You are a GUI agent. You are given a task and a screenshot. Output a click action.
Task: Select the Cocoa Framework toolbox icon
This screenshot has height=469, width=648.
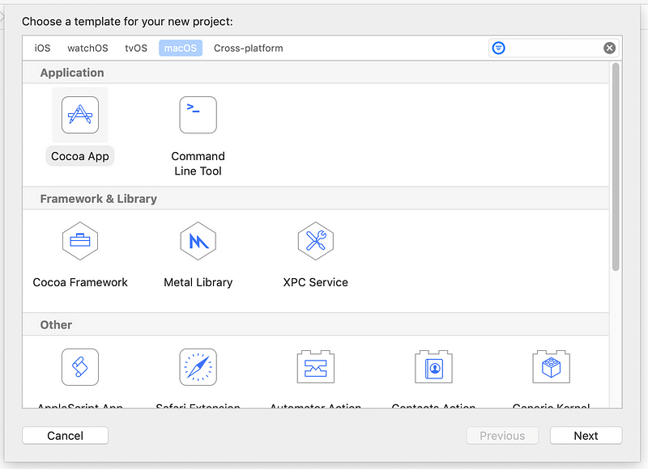coord(79,241)
